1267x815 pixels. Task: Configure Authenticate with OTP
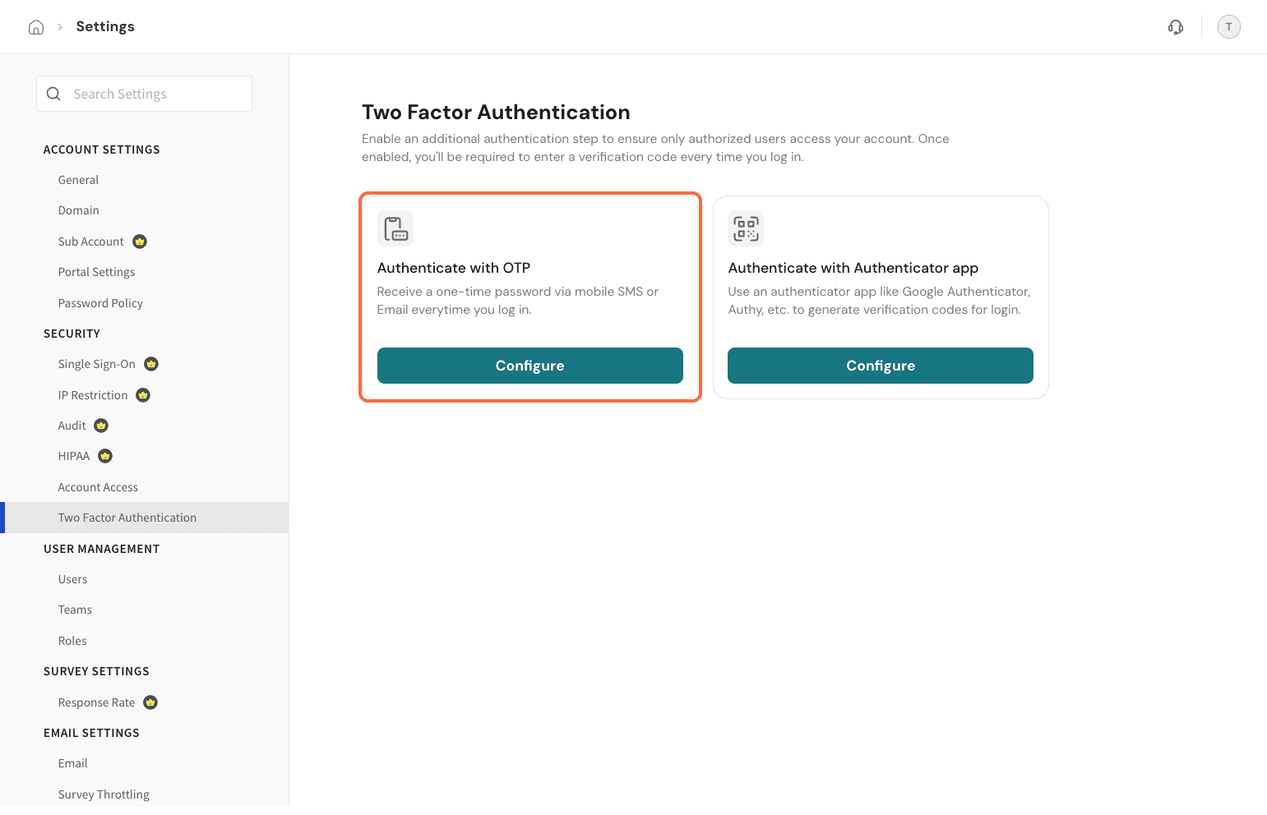[530, 366]
